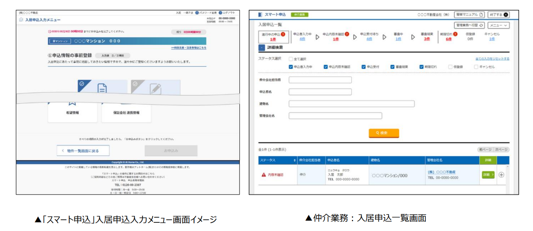Screen dimensions: 533x231
Task: Collapse the 詳細検索 section with minus icon
Action: coord(261,47)
